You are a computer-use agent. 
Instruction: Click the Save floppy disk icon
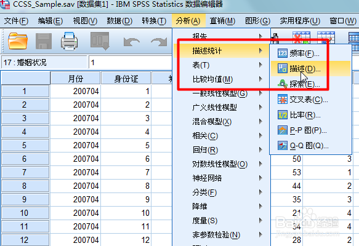click(x=44, y=41)
